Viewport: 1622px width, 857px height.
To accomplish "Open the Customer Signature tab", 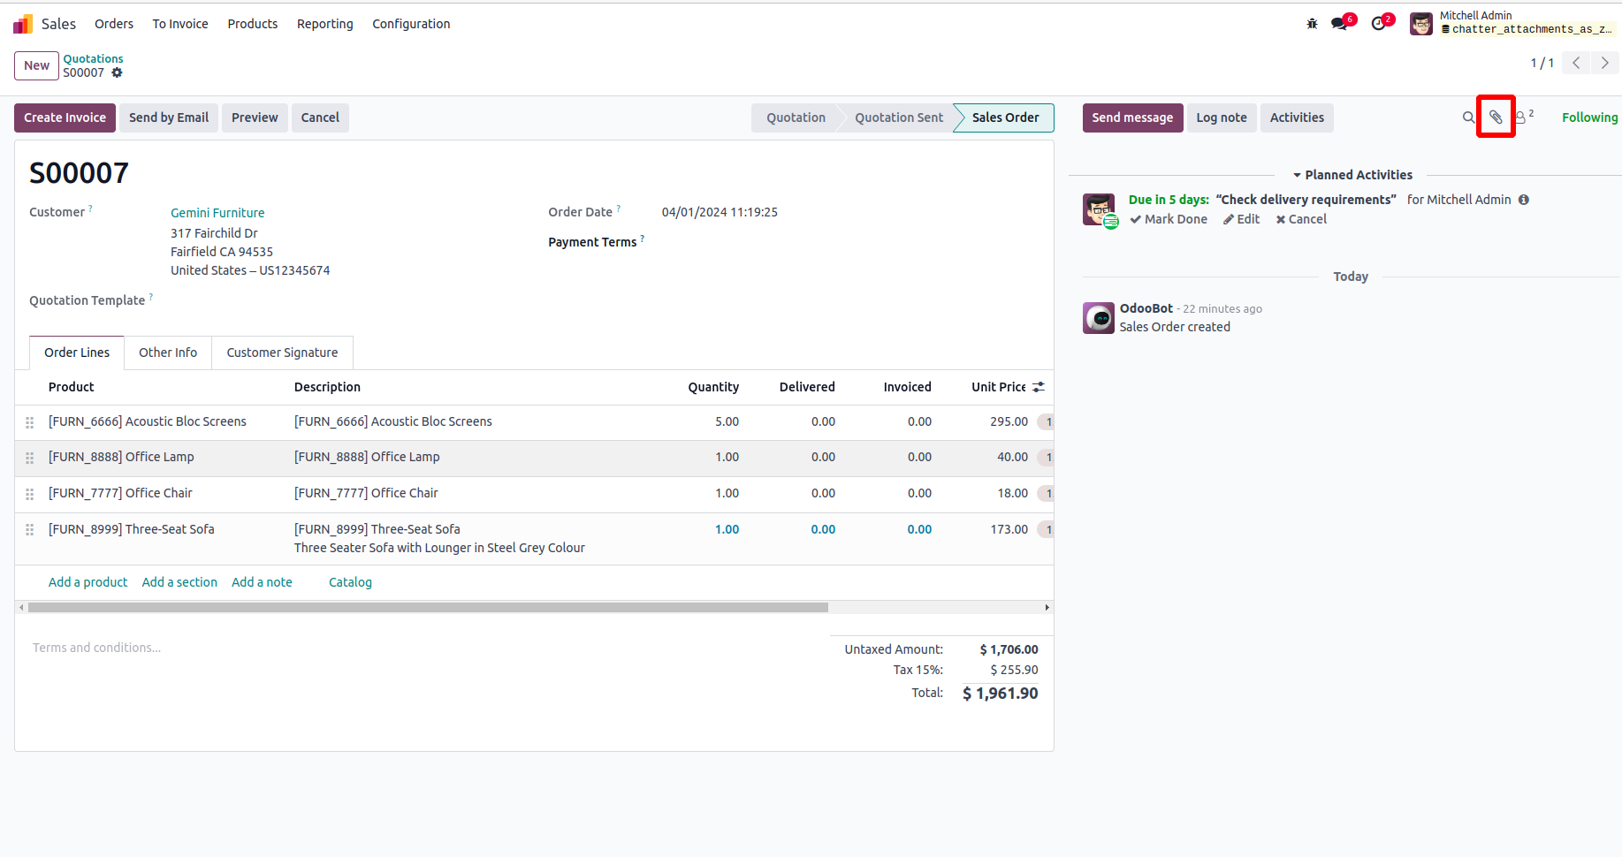I will coord(282,353).
